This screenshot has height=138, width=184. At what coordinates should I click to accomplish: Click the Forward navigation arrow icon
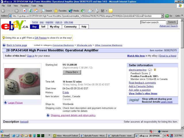pyautogui.click(x=17, y=11)
